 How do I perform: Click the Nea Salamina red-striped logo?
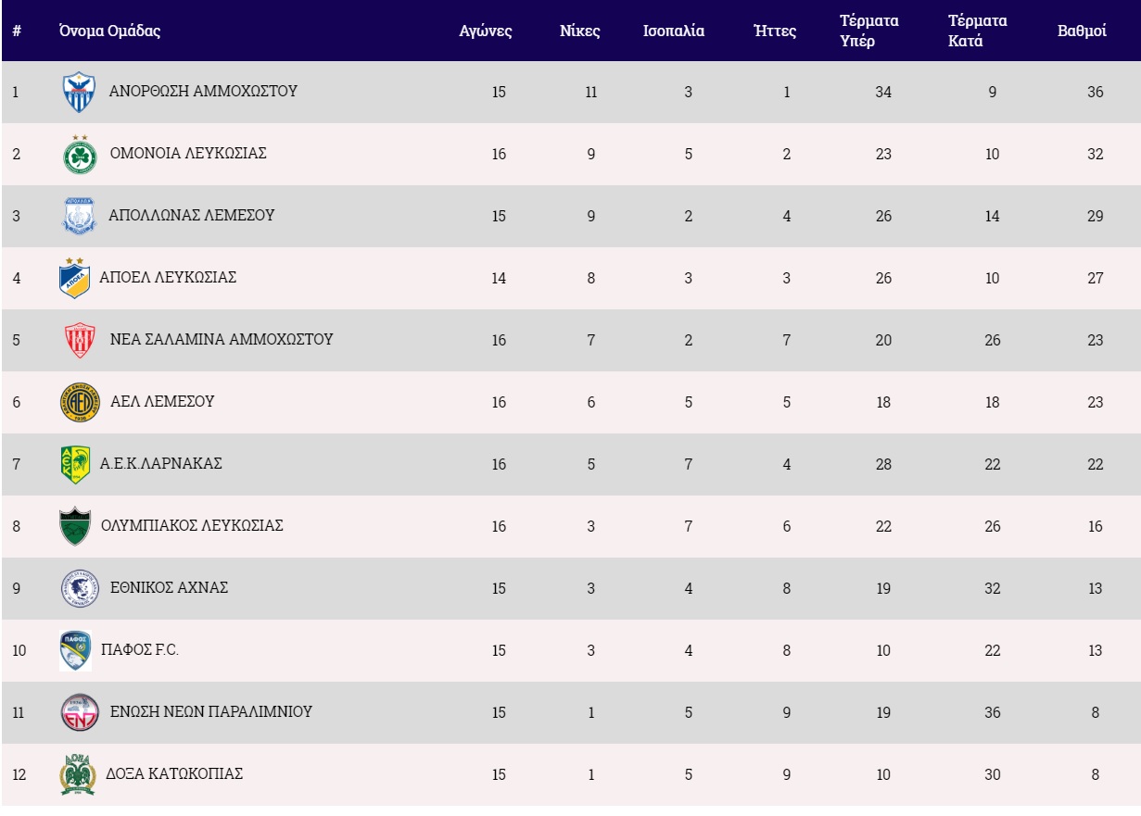tap(79, 341)
